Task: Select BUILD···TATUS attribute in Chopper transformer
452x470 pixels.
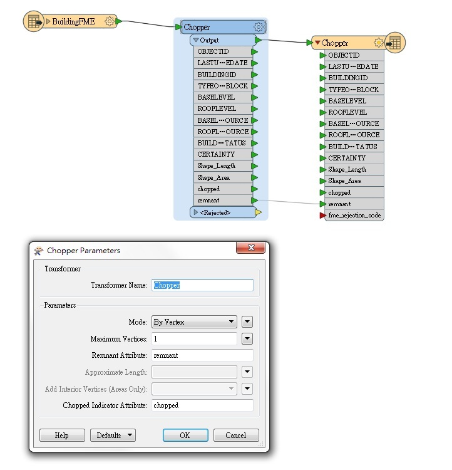Action: click(x=222, y=143)
